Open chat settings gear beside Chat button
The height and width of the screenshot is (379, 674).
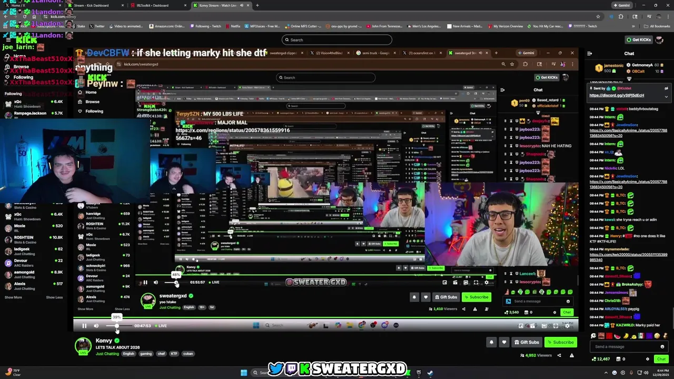click(x=648, y=359)
